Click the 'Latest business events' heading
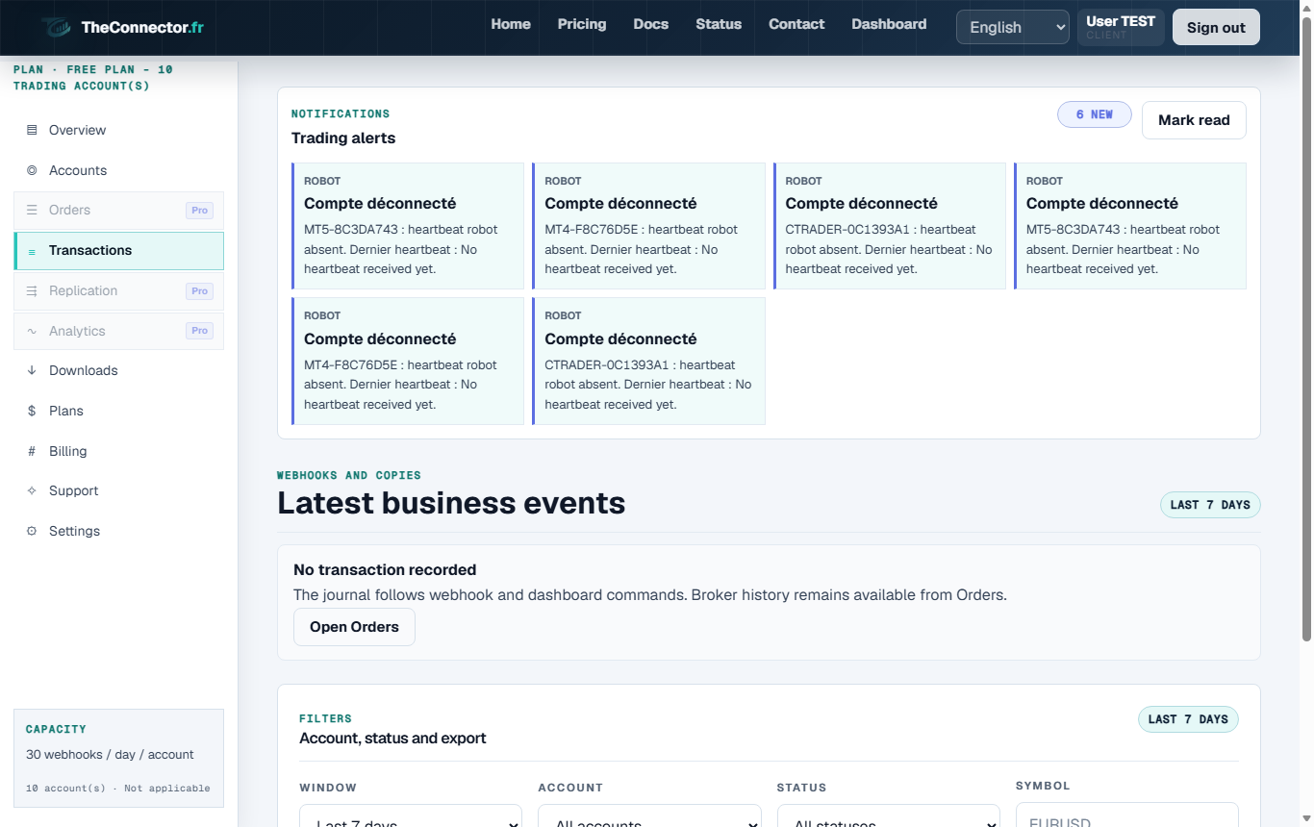This screenshot has height=827, width=1314. (x=451, y=503)
